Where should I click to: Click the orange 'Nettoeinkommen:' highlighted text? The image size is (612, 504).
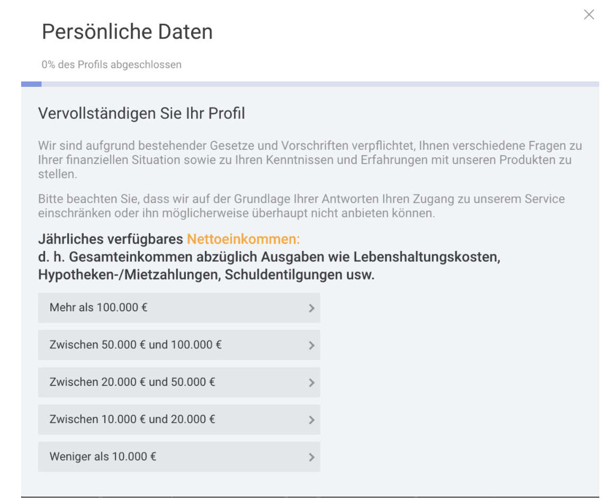pyautogui.click(x=243, y=239)
